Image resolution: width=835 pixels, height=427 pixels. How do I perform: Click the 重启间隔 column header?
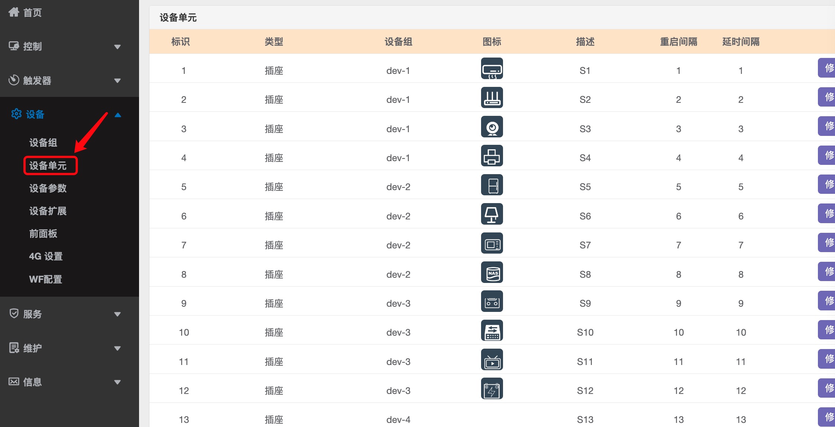(678, 42)
